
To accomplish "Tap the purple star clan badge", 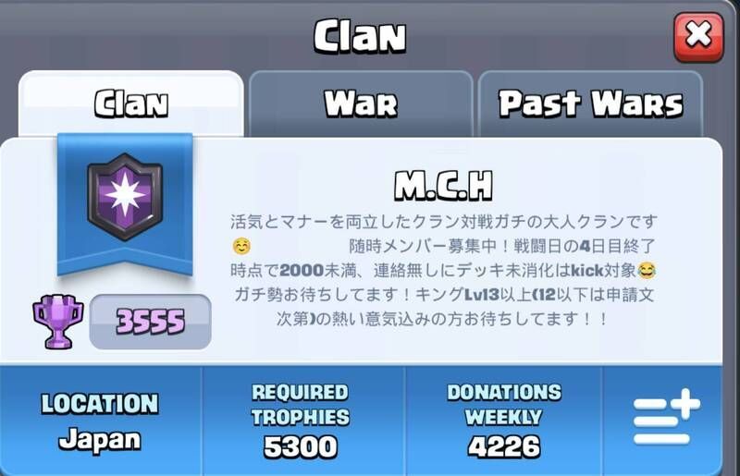I will pyautogui.click(x=125, y=197).
